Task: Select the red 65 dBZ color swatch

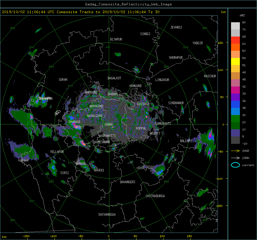Action: point(235,40)
